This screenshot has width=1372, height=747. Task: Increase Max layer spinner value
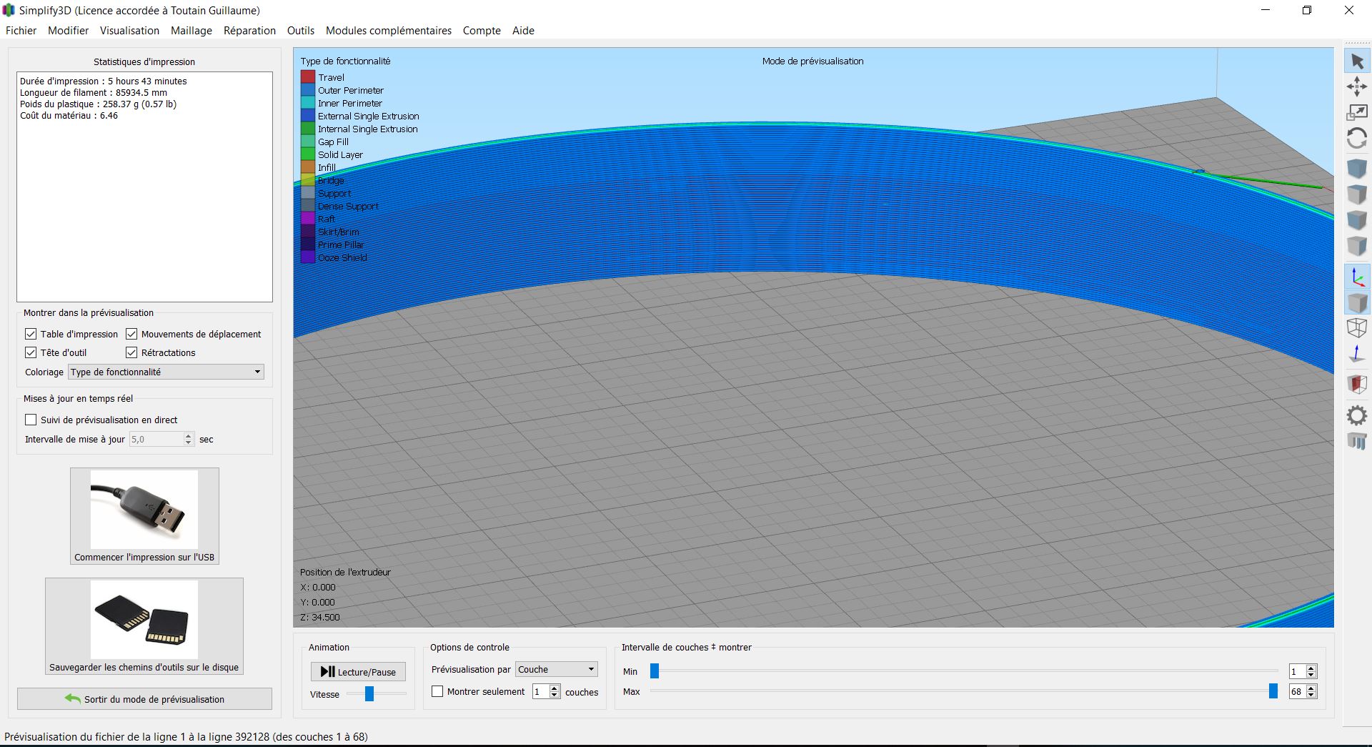pos(1311,688)
